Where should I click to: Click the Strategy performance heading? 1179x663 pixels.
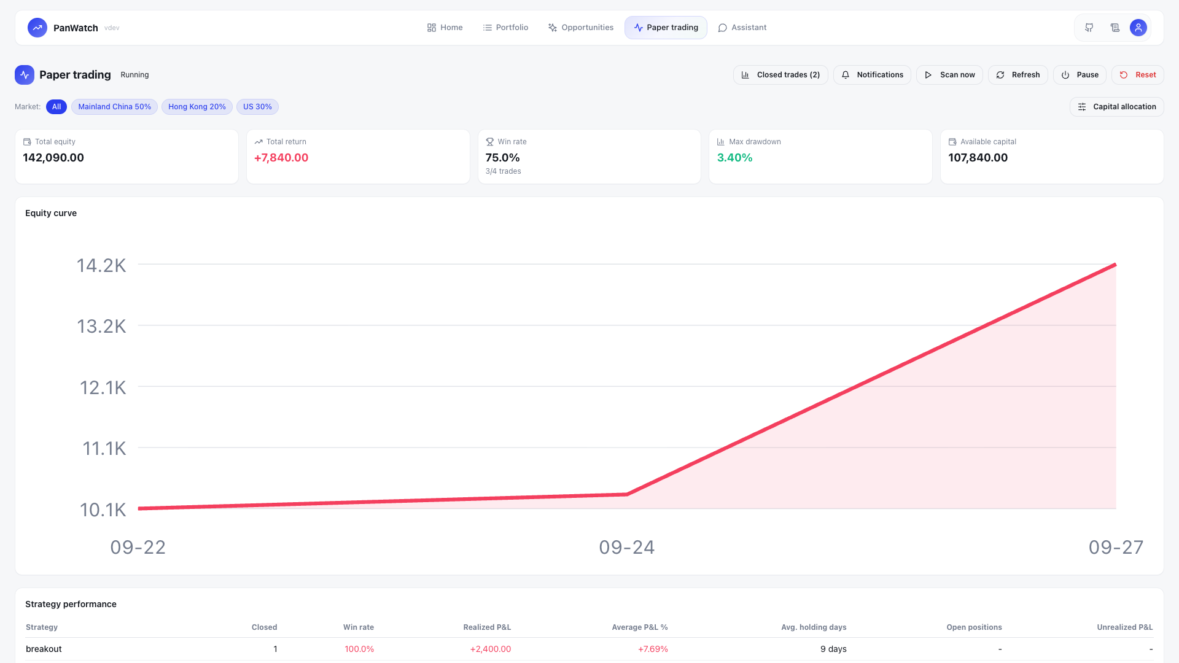pos(71,604)
